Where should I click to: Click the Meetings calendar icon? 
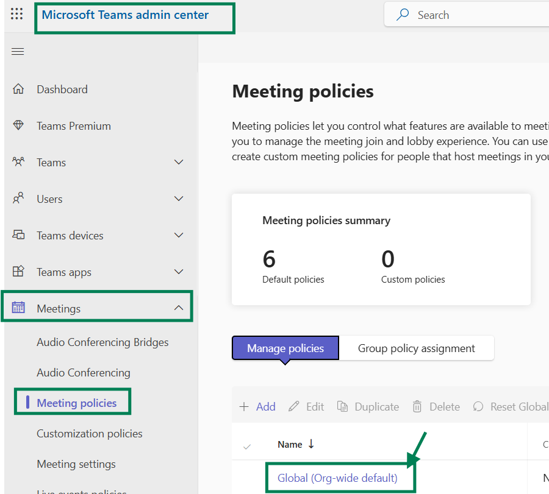(x=18, y=308)
